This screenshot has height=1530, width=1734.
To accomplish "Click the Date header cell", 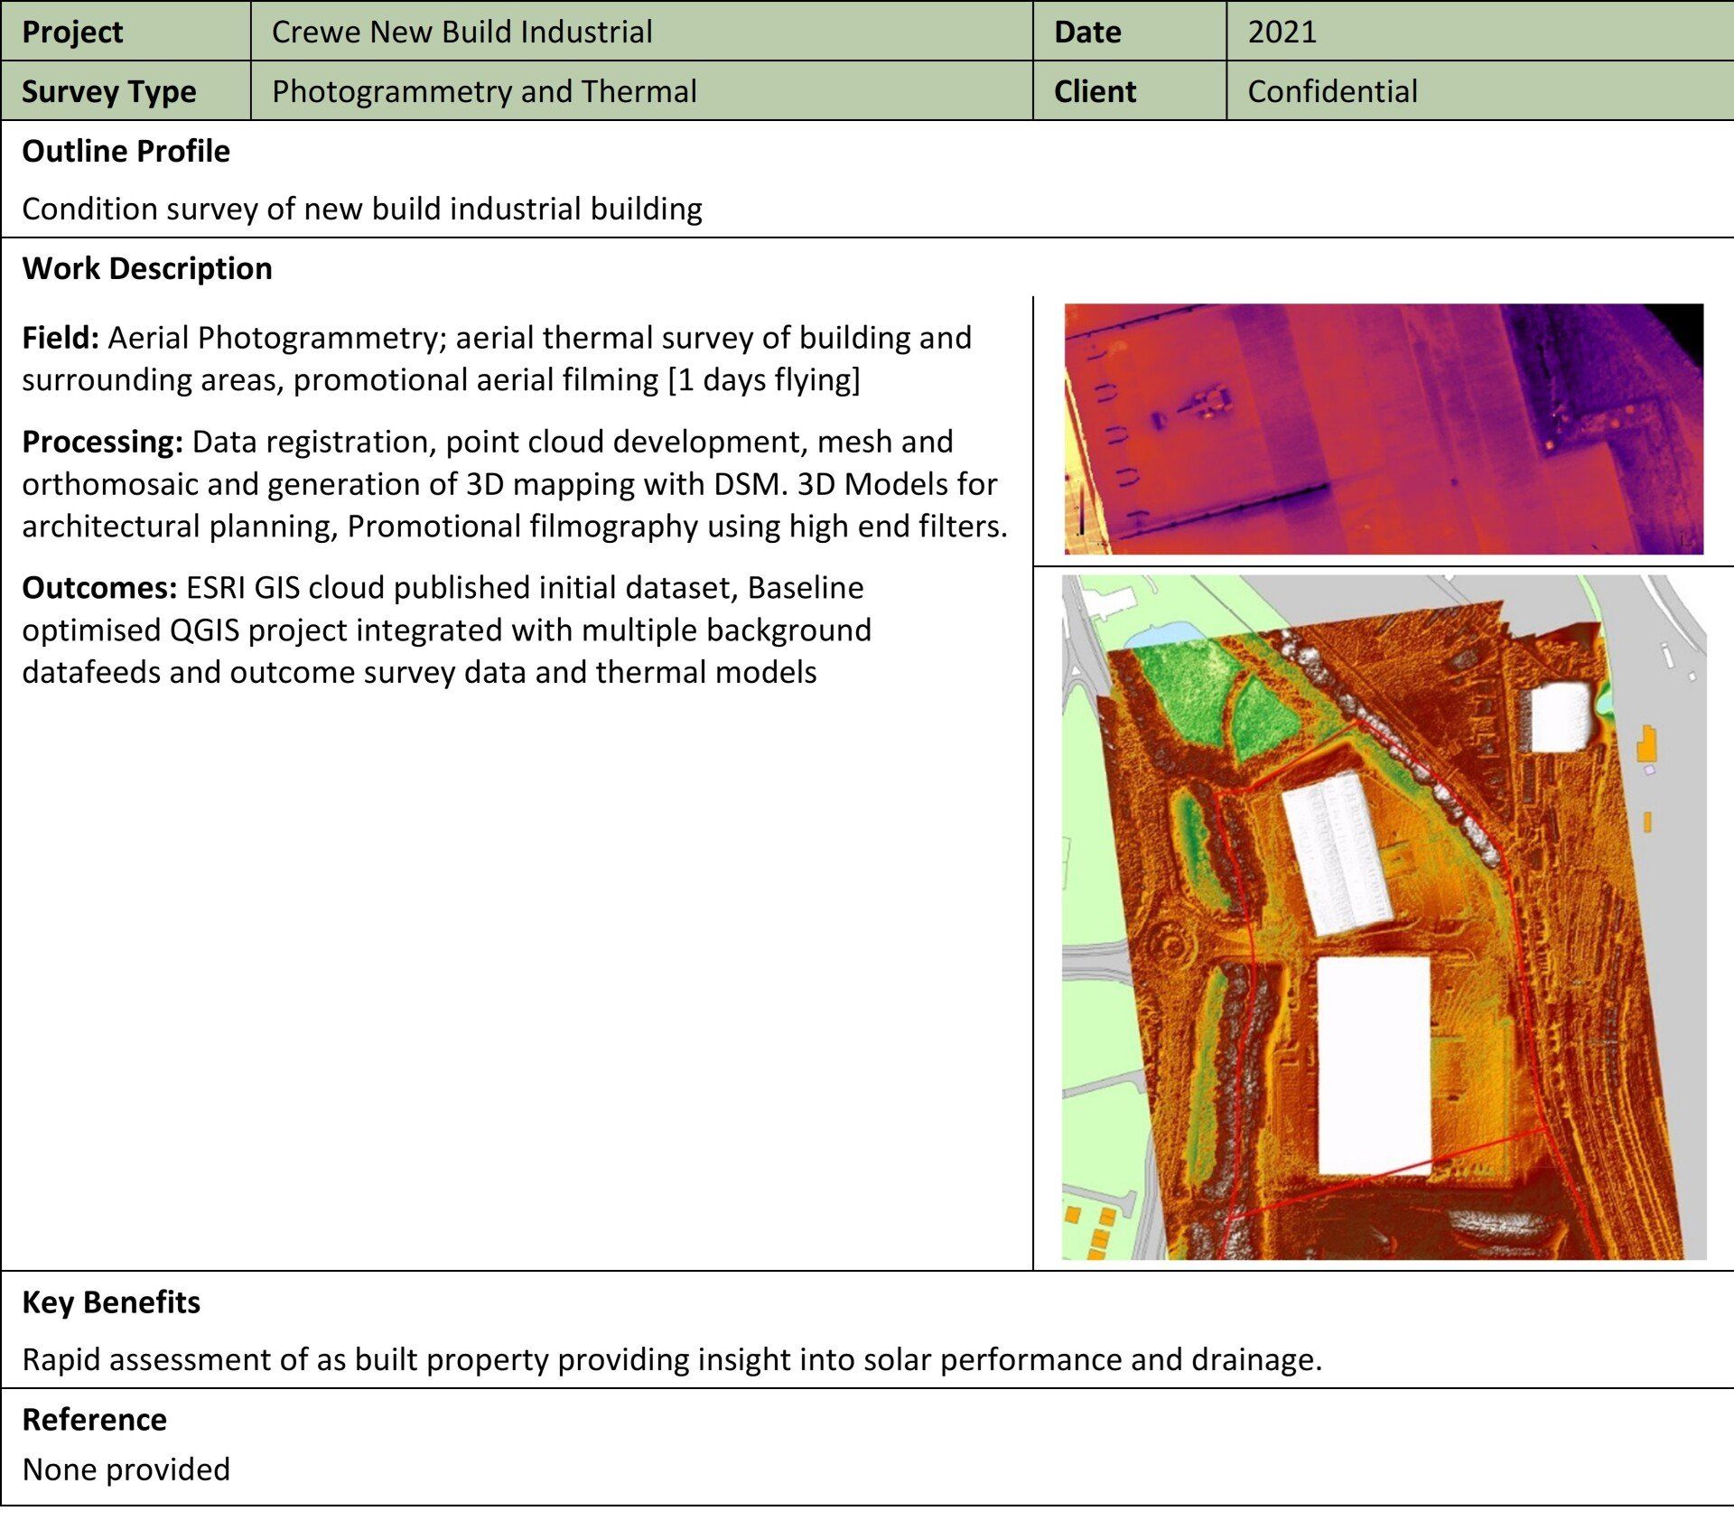I will pos(1130,32).
